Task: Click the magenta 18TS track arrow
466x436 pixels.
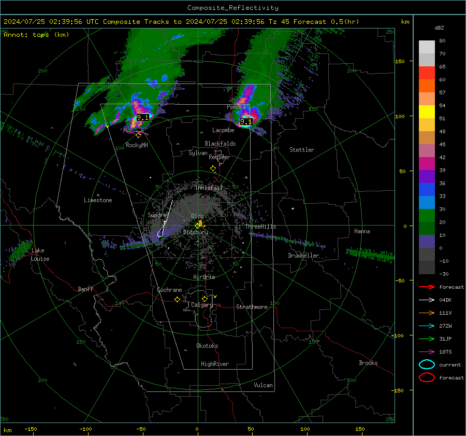Action: 427,352
